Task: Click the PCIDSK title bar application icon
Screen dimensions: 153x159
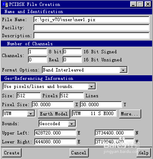Action: [5, 4]
